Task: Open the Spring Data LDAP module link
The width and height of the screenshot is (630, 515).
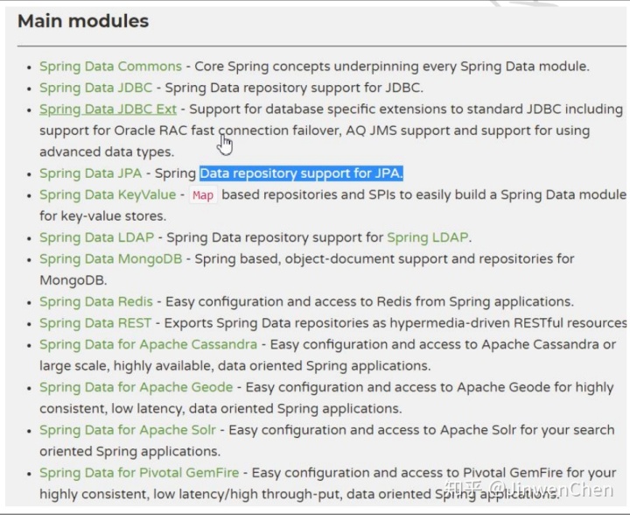Action: (x=96, y=237)
